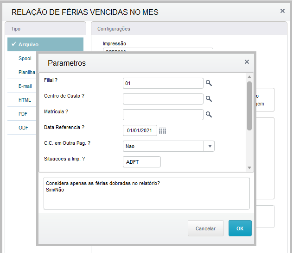Image resolution: width=293 pixels, height=253 pixels.
Task: Click the 'Filial ?' label
Action: pos(51,80)
